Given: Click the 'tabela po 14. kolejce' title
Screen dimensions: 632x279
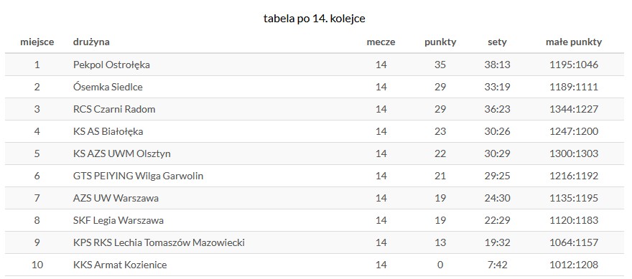Looking at the screenshot, I should click(x=315, y=19).
